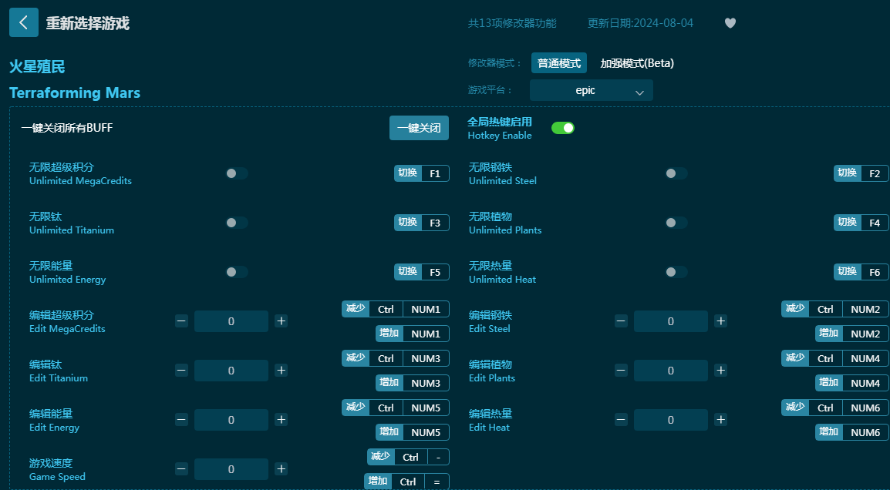The image size is (890, 490).
Task: Click minus icon for Edit Heat
Action: [x=621, y=420]
